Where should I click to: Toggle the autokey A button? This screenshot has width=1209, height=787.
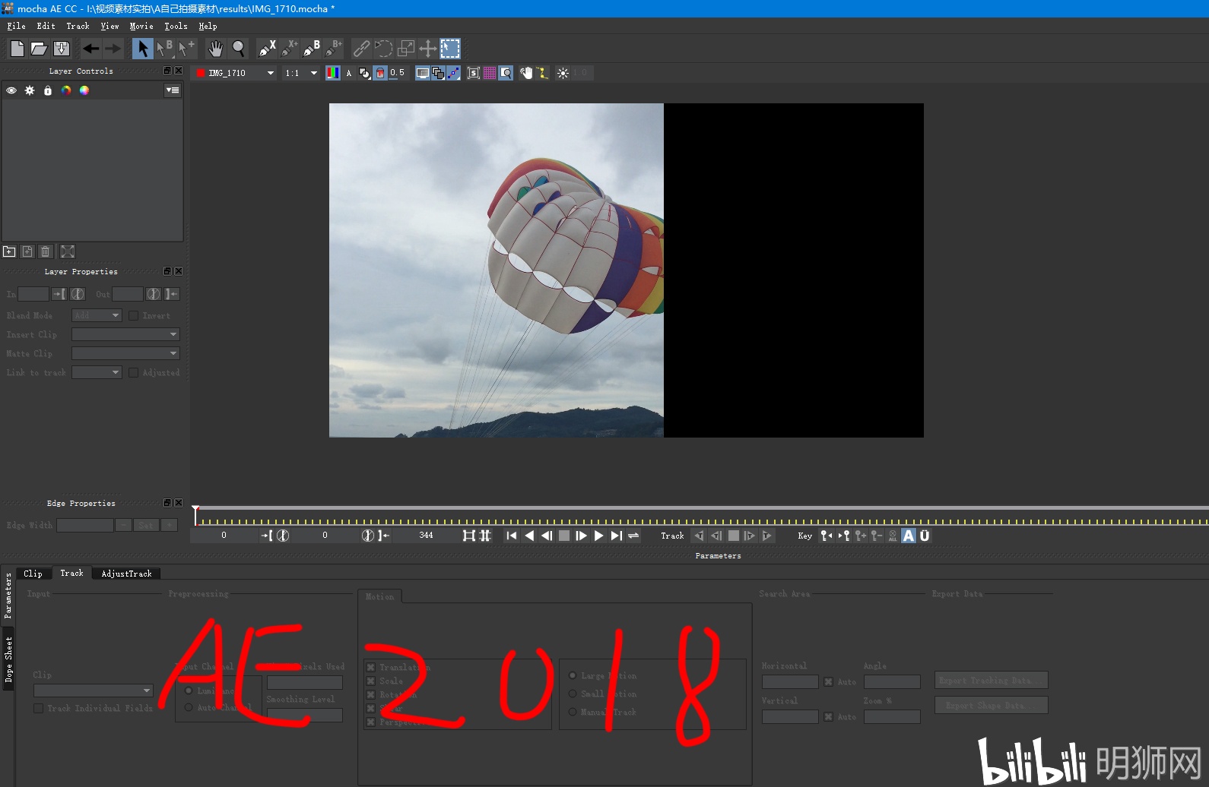[x=909, y=536]
